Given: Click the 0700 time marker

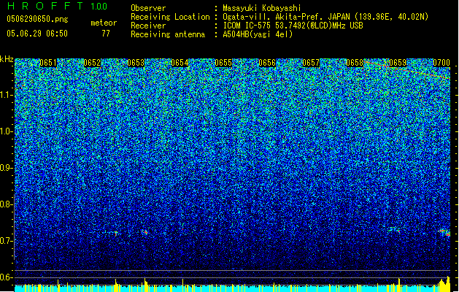Looking at the screenshot, I should click(x=441, y=63).
